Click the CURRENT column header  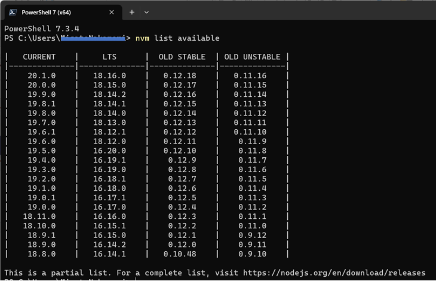point(39,57)
